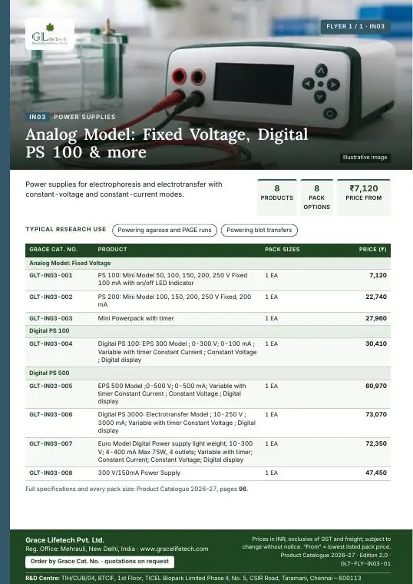Click the GL Lifetech logo
Screen dimensions: 413x584
50,34
